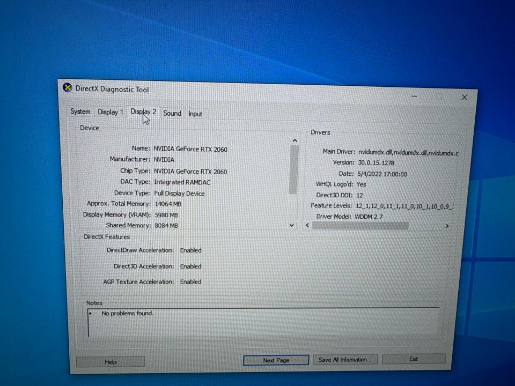Click the DirectX Diagnostic Tool title icon
Screen dimensions: 515x386
tap(68, 87)
